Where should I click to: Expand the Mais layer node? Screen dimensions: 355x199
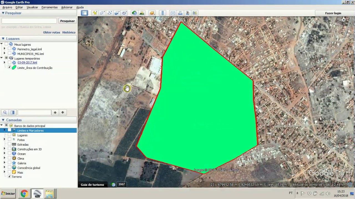click(4, 172)
